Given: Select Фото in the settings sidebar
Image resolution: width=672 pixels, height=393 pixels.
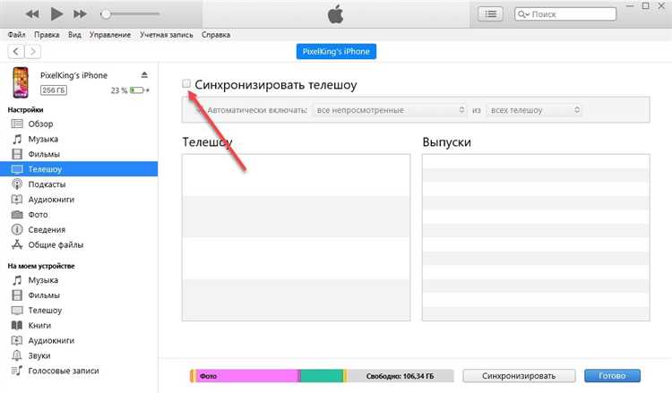Looking at the screenshot, I should click(x=38, y=214).
